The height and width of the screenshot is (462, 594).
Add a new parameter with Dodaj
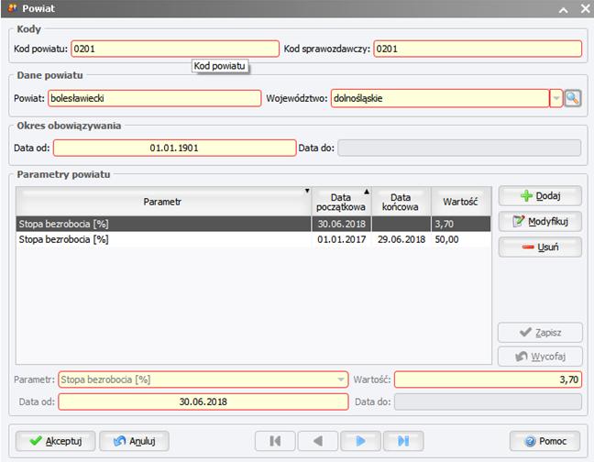click(540, 196)
